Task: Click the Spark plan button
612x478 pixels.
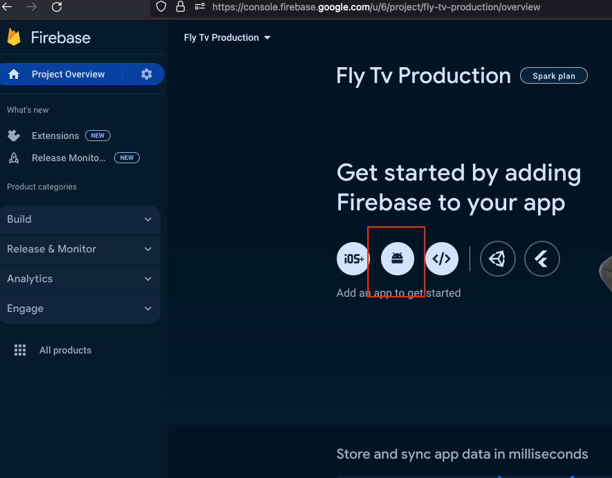Action: click(x=554, y=76)
